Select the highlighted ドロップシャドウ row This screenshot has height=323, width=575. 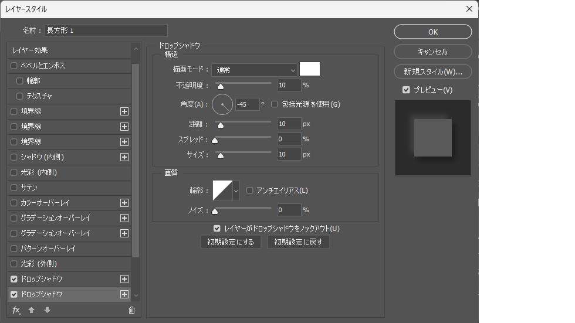[x=69, y=294]
